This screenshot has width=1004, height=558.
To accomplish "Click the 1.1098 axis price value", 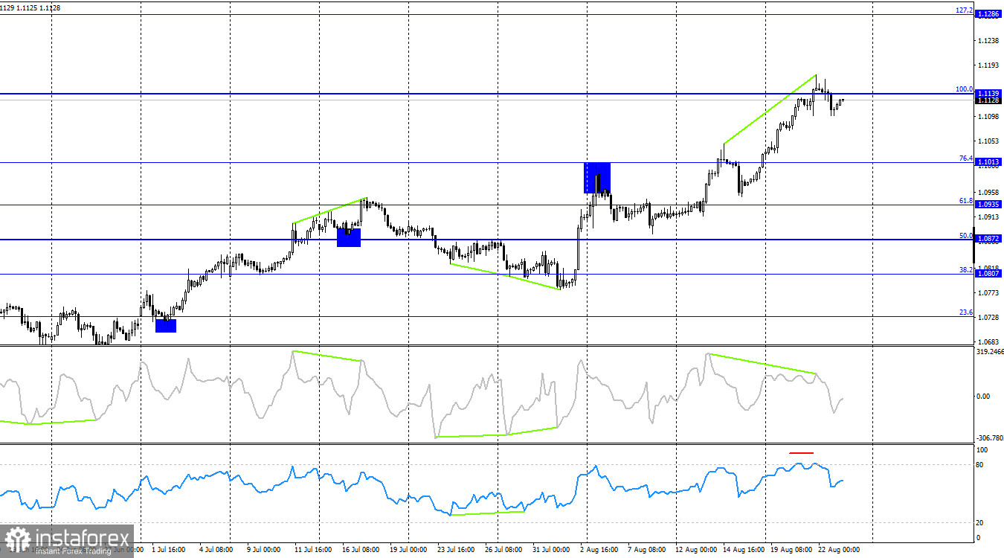I will coord(990,117).
